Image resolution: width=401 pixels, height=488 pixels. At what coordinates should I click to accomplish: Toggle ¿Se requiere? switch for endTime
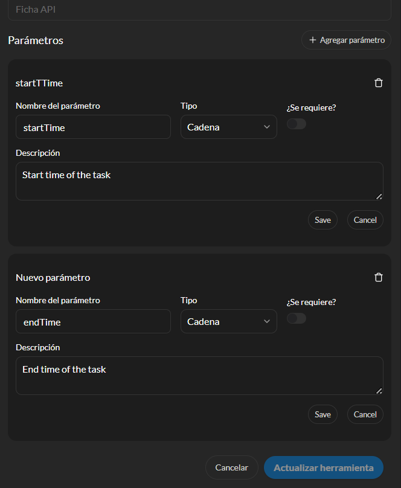pyautogui.click(x=297, y=318)
